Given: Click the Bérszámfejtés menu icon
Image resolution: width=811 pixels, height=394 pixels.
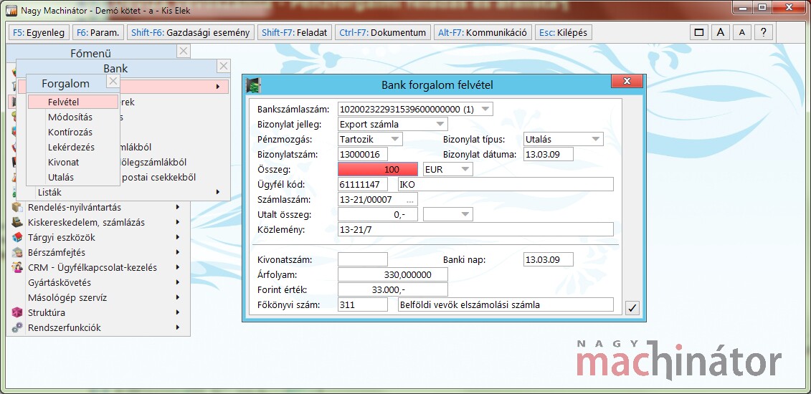Looking at the screenshot, I should tap(18, 252).
